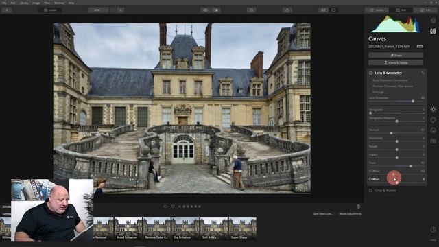
Task: Click the filmstrip toggle icon above looks
Action: point(359,207)
